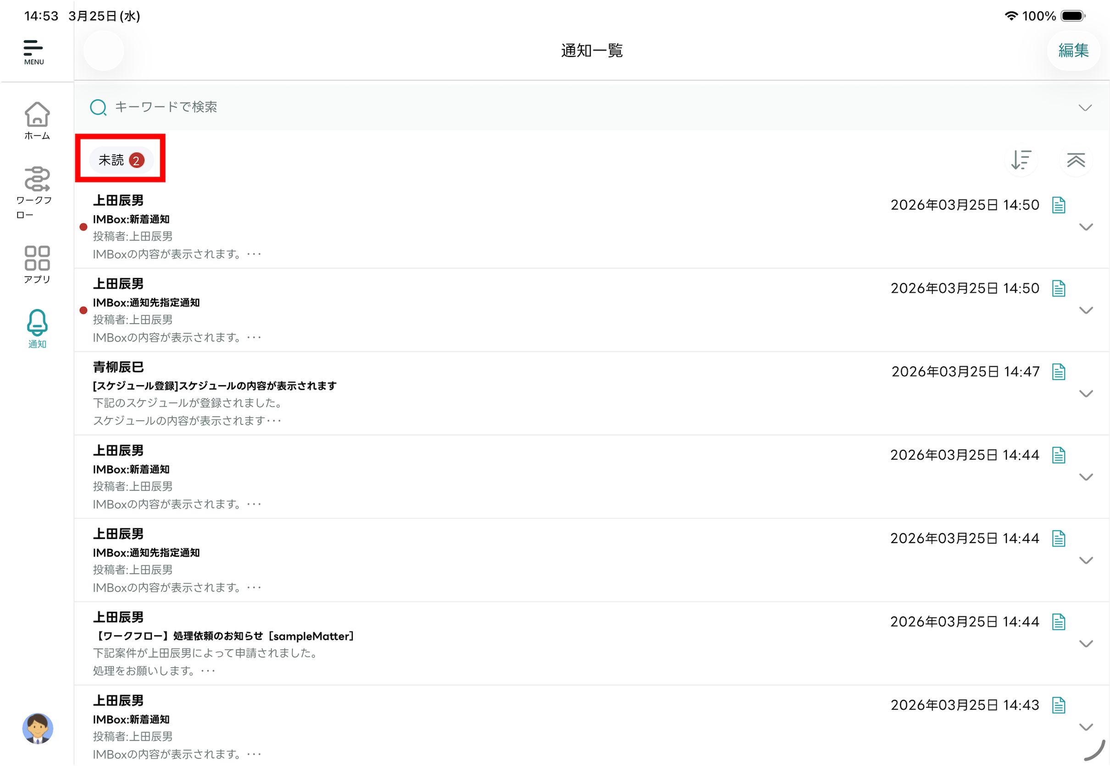Expand search options chevron in search bar
1110x766 pixels.
pyautogui.click(x=1085, y=107)
